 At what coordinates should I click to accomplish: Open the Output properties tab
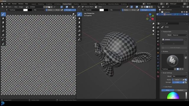(158, 35)
